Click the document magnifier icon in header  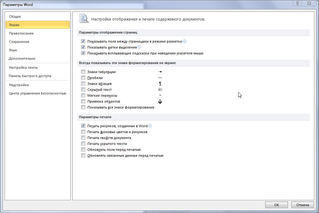point(84,19)
